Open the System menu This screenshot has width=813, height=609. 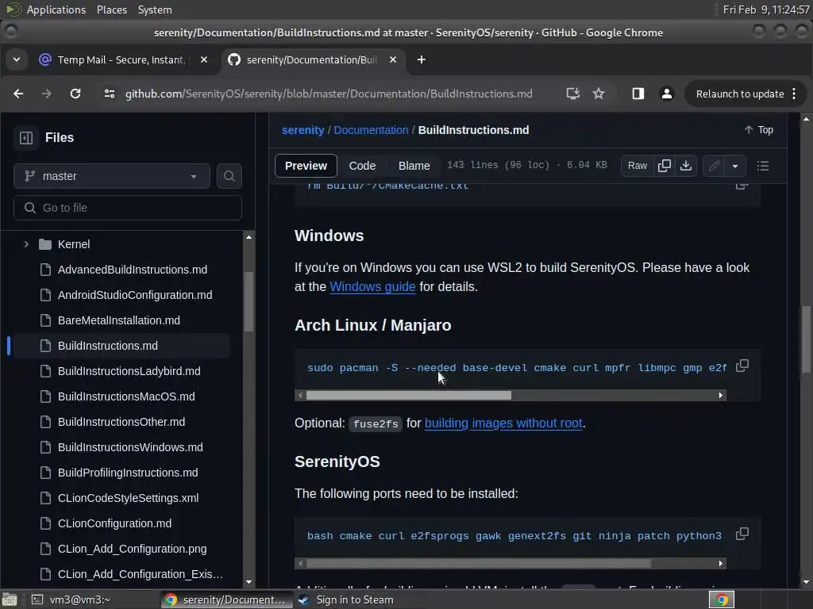coord(155,10)
